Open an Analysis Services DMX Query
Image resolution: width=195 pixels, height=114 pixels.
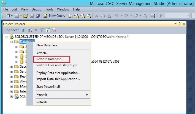pyautogui.click(x=82, y=16)
